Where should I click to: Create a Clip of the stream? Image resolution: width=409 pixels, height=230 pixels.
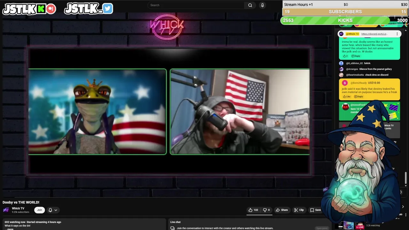(299, 210)
